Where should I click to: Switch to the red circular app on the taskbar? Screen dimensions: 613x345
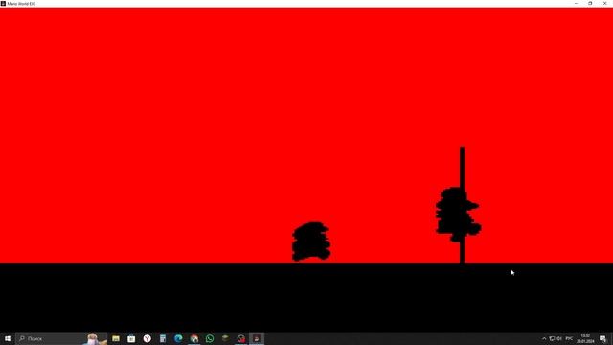pos(240,338)
